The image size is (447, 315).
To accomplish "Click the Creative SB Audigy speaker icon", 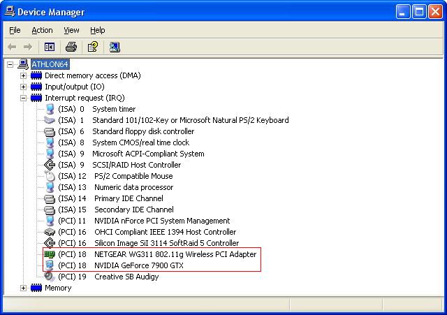I will click(50, 276).
